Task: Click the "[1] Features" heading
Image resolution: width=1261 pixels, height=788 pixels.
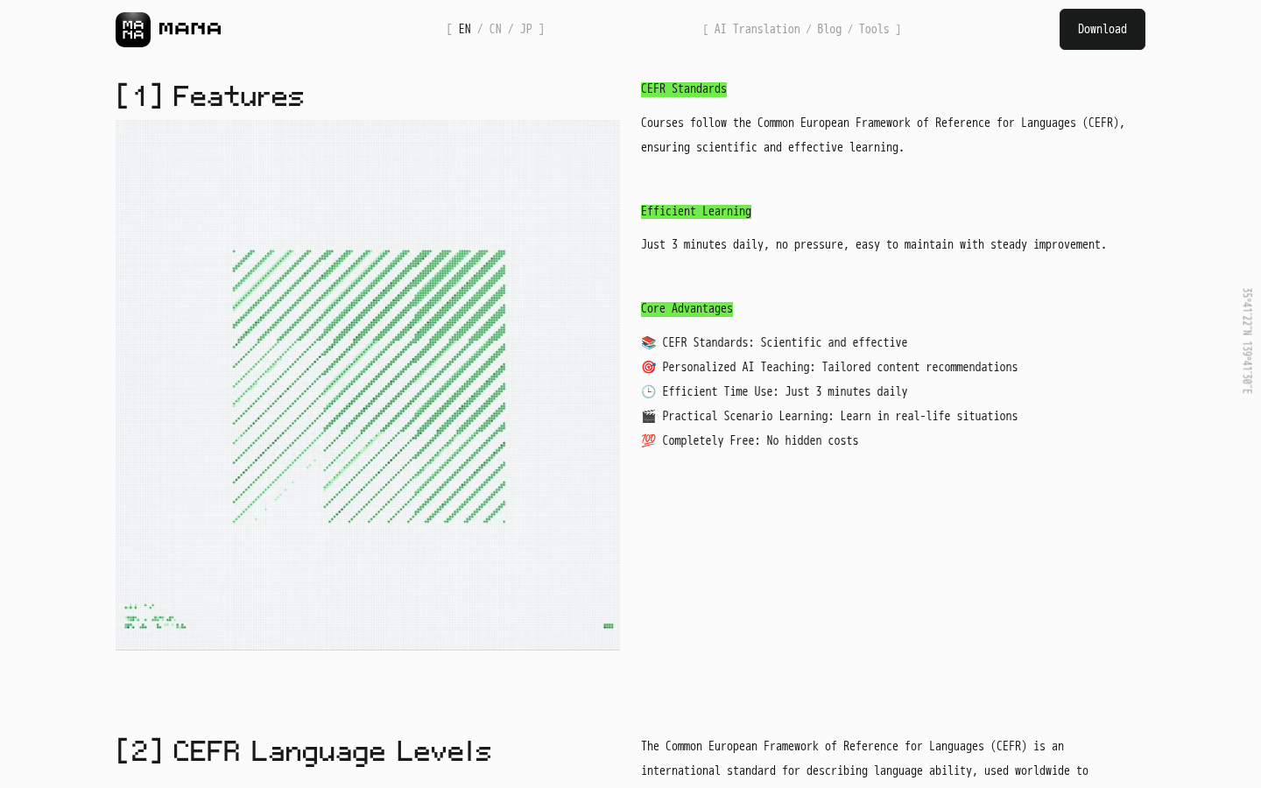Action: [210, 95]
